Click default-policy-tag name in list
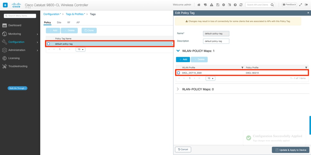The height and width of the screenshot is (155, 311). point(64,44)
